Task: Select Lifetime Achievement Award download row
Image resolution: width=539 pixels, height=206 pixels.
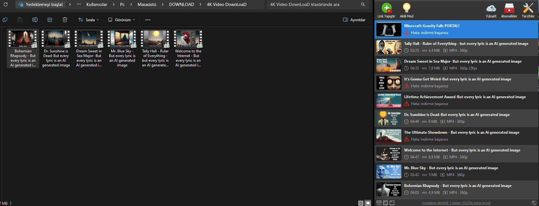Action: 456,100
